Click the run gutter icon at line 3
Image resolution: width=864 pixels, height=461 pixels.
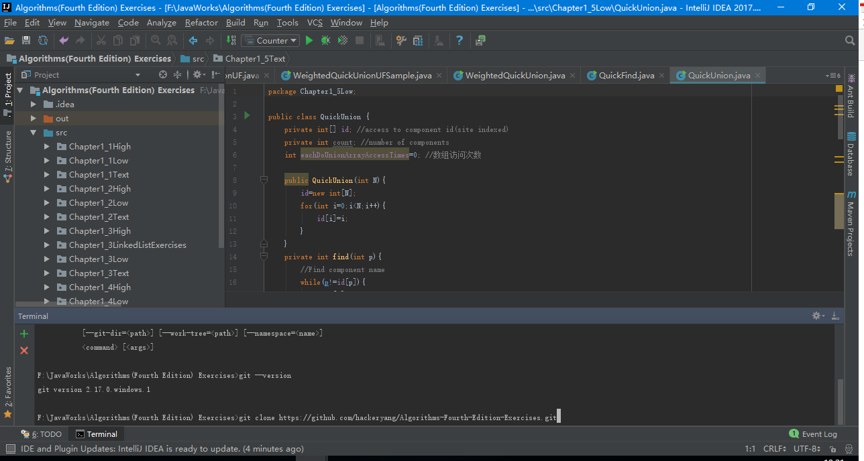[x=247, y=116]
